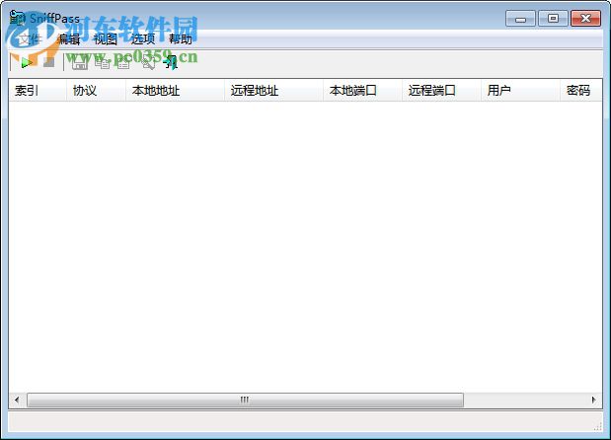Sort by the 协议 column header
Viewport: 611px width, 440px height.
[x=97, y=91]
